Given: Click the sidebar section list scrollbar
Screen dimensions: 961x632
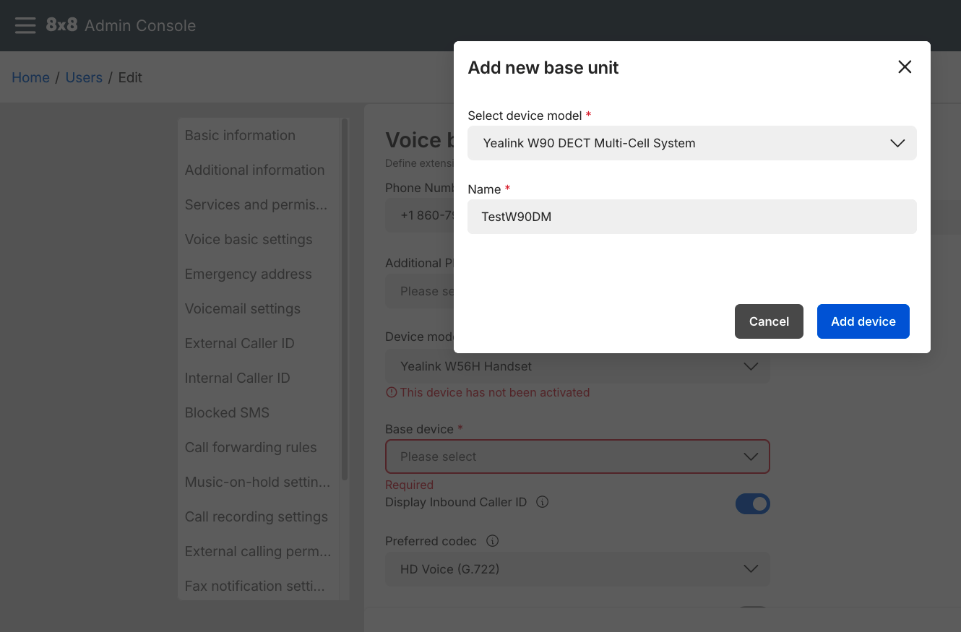Looking at the screenshot, I should point(345,300).
